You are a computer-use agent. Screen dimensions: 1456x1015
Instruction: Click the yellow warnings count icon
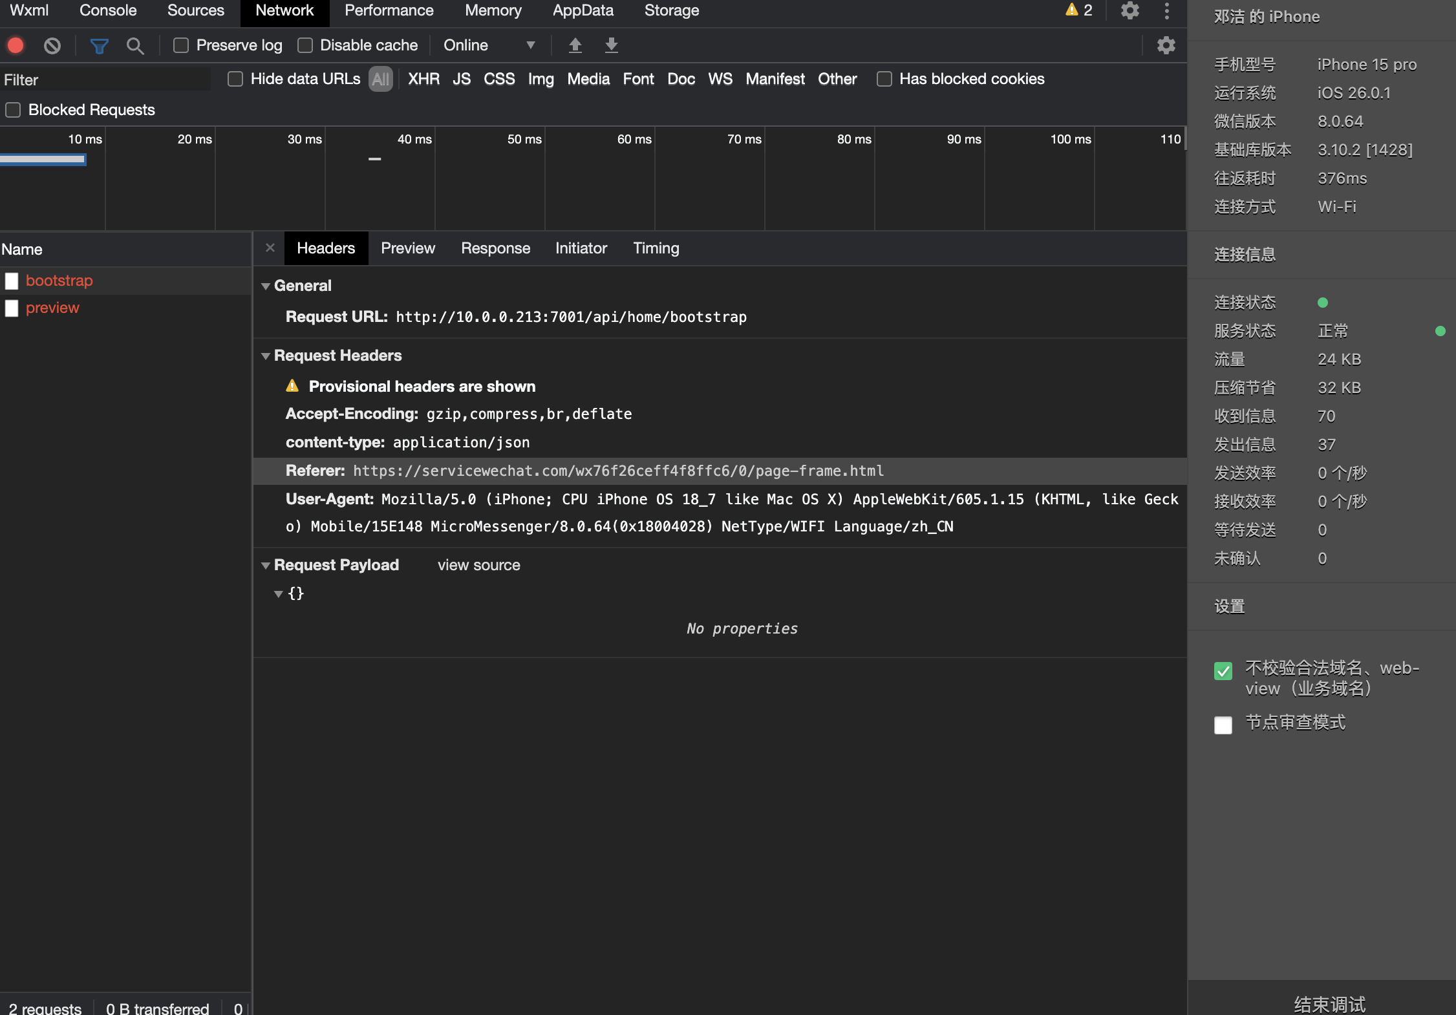coord(1078,10)
